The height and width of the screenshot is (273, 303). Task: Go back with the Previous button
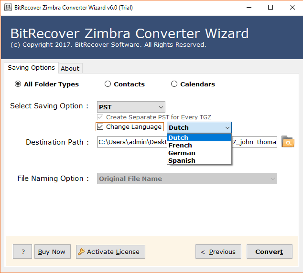click(x=218, y=252)
